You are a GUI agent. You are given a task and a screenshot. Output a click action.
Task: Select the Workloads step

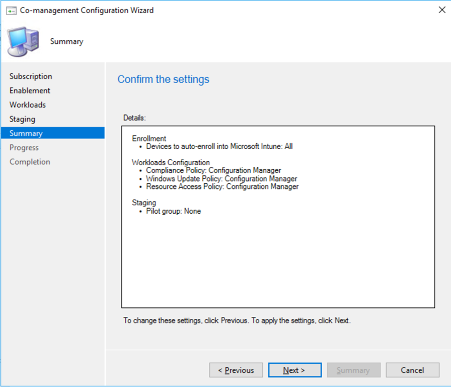(28, 105)
